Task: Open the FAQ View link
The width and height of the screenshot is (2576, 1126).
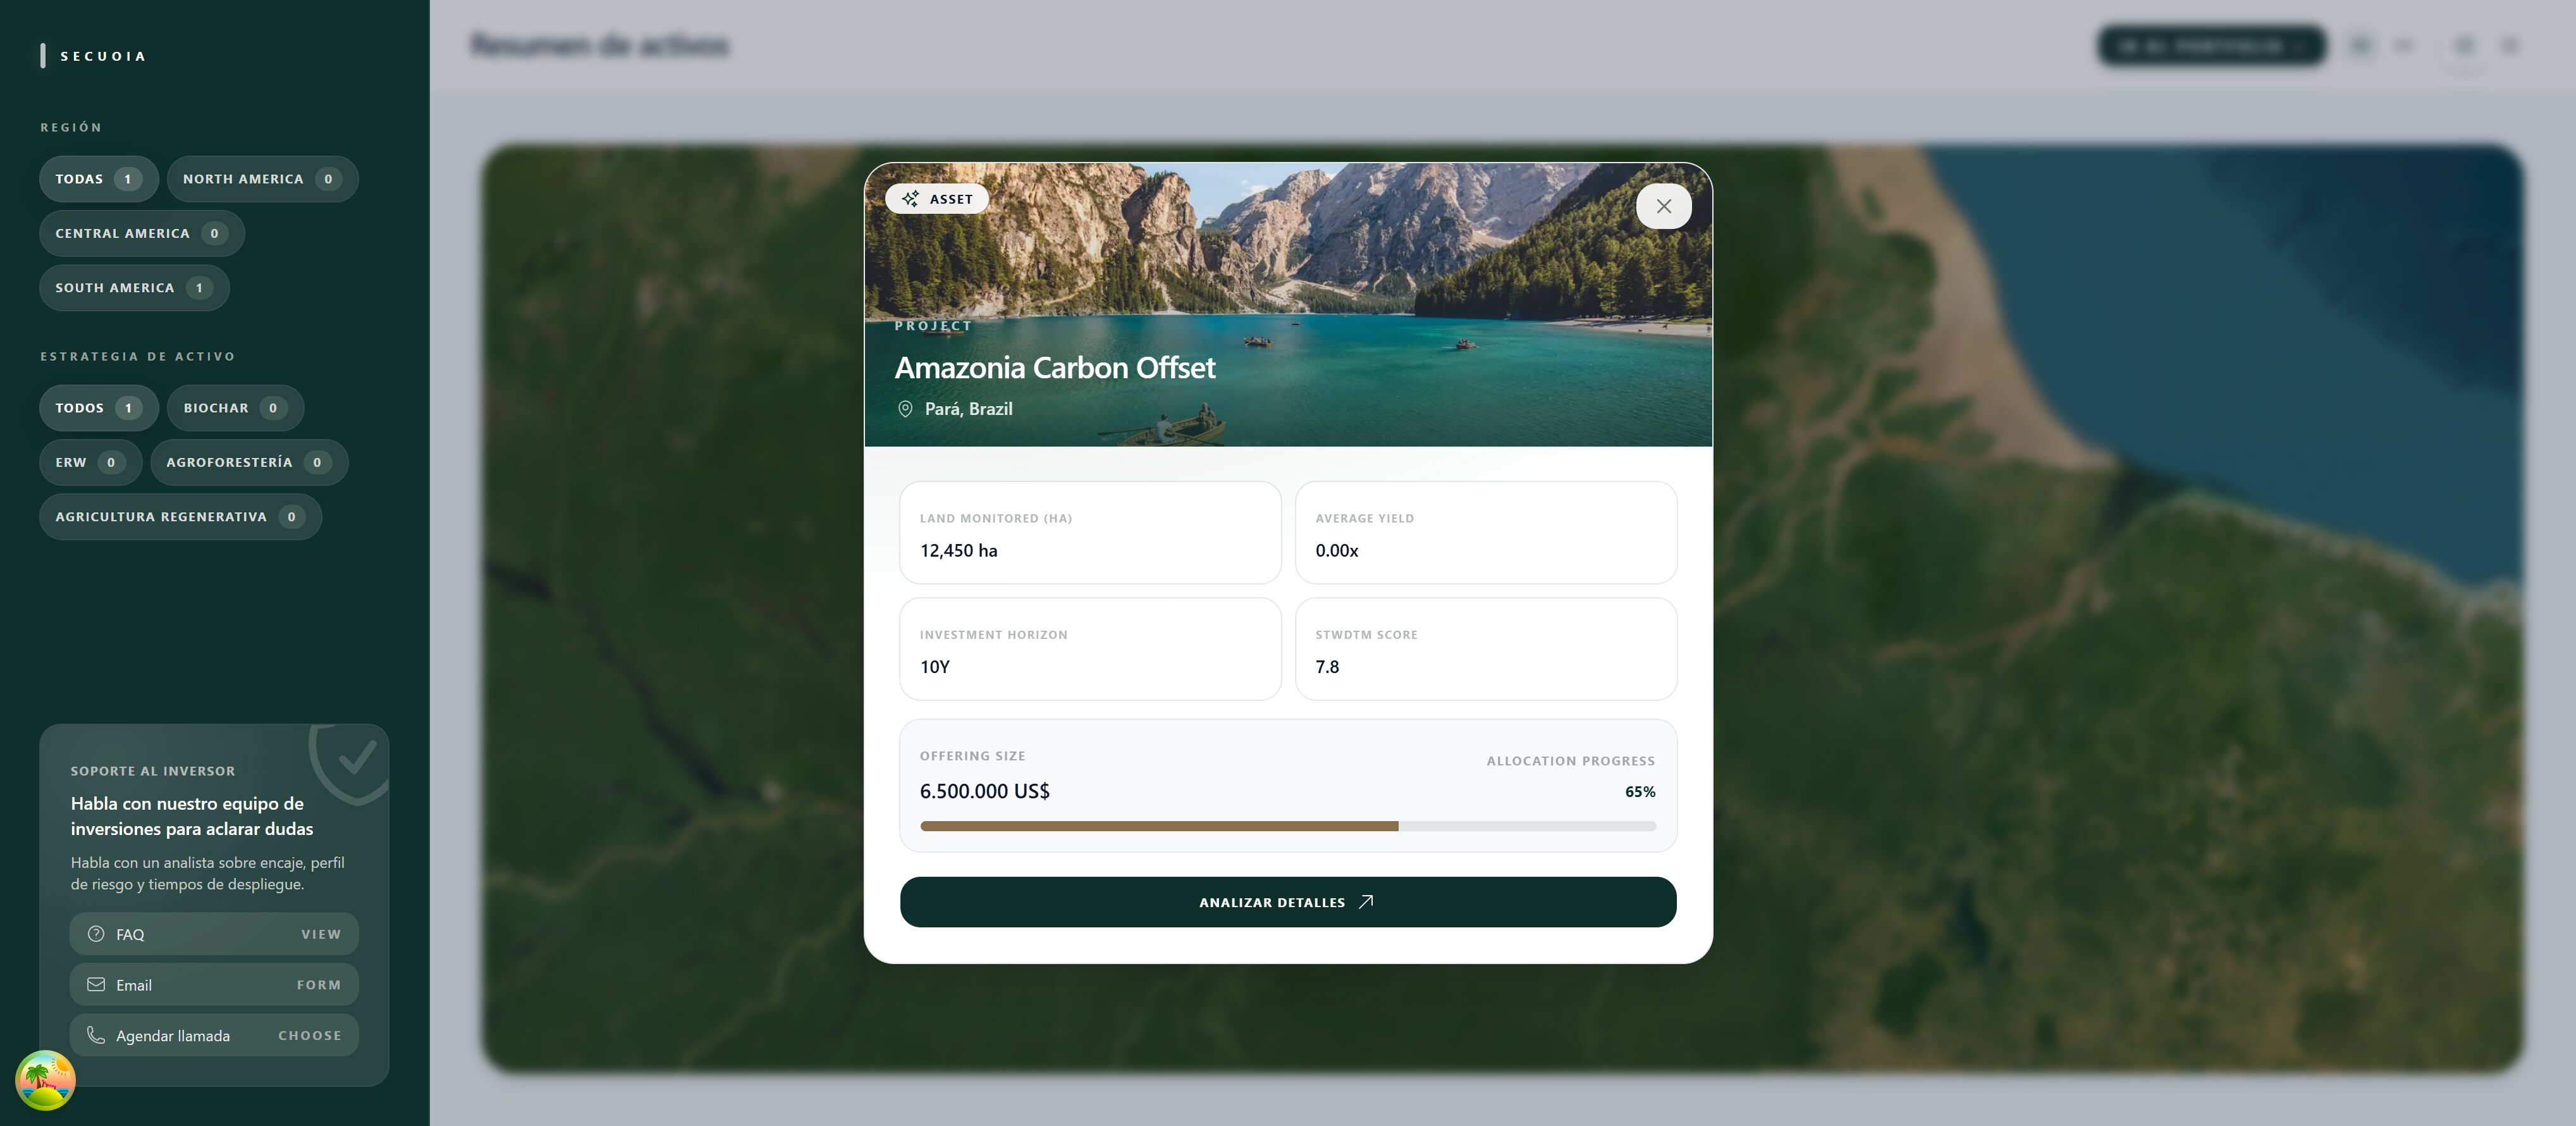Action: pyautogui.click(x=321, y=934)
